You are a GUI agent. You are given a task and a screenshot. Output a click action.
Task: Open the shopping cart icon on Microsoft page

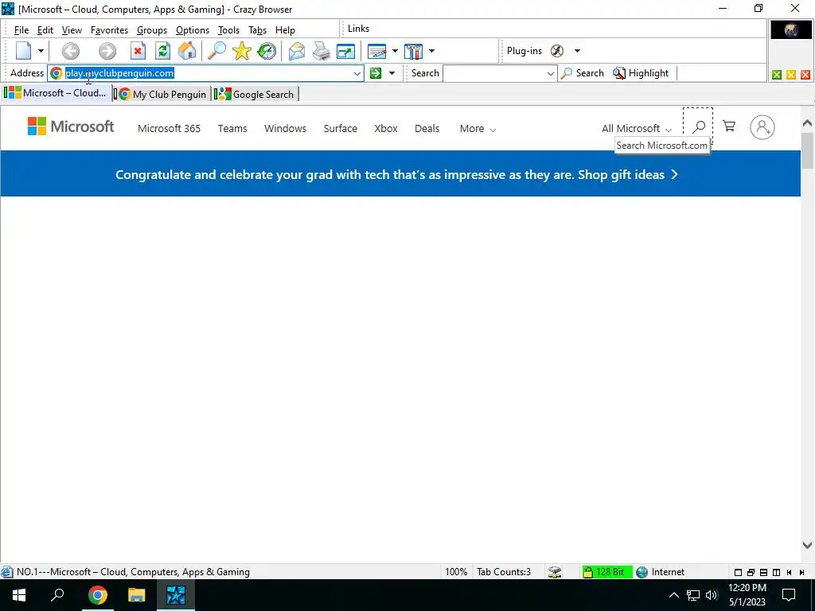point(729,126)
